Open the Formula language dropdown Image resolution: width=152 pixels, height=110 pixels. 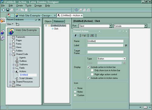[146, 26]
